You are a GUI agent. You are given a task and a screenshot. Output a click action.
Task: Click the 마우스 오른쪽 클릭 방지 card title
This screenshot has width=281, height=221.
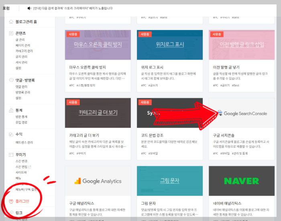click(x=88, y=67)
